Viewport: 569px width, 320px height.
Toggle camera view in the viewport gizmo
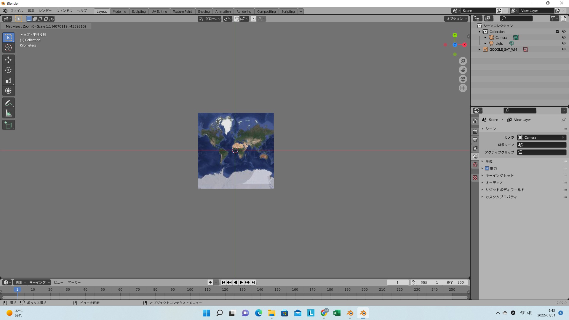click(x=463, y=79)
